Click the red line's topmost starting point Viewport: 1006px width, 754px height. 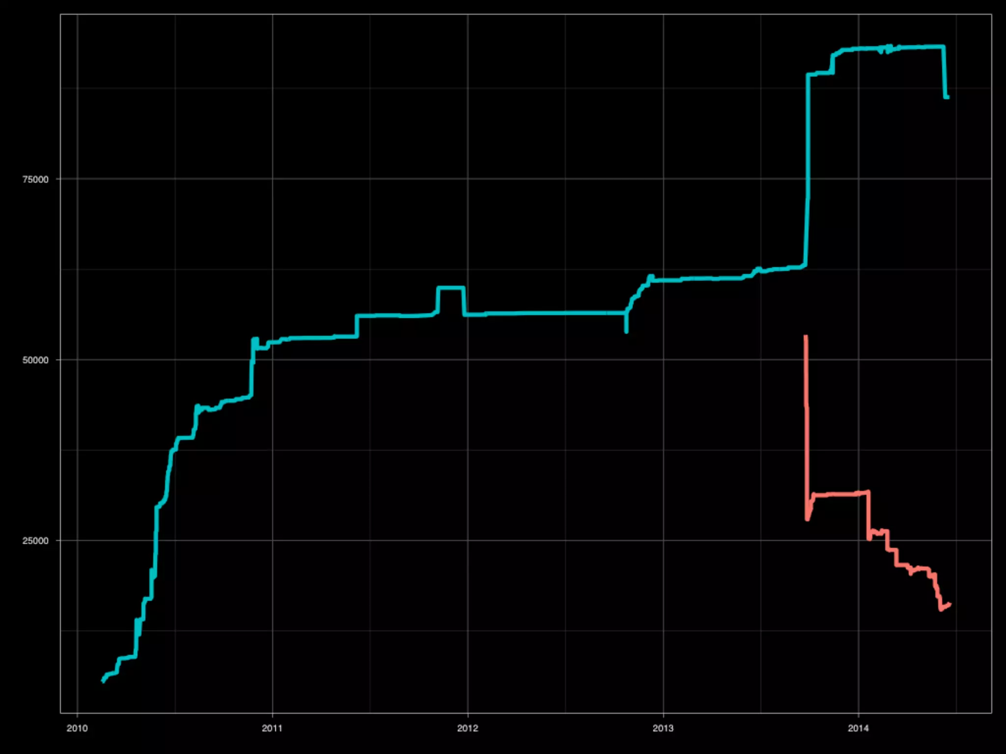click(806, 337)
